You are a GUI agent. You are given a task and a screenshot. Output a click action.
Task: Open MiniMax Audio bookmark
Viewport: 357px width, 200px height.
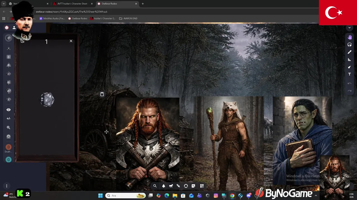pos(52,18)
